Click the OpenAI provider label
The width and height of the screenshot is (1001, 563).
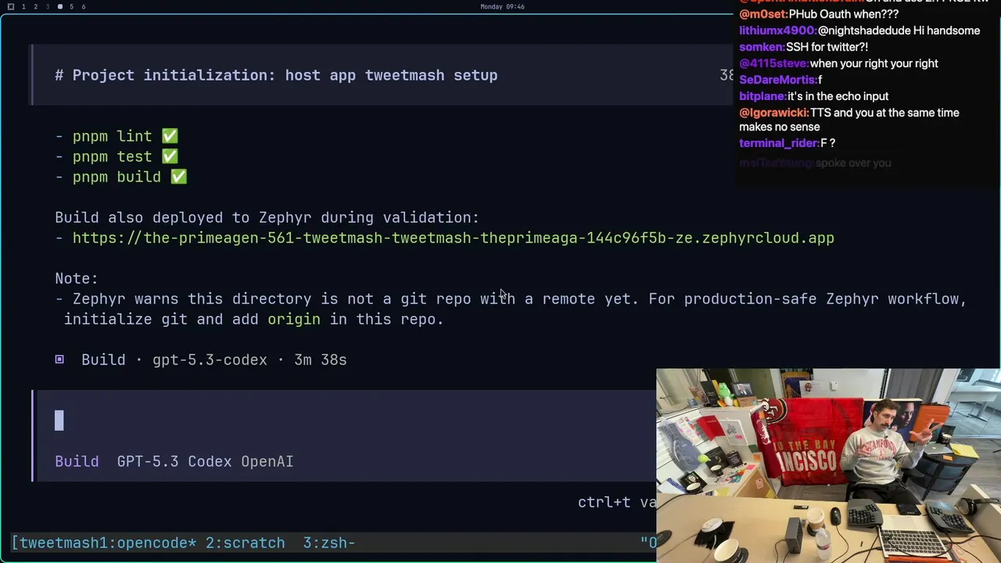point(267,461)
